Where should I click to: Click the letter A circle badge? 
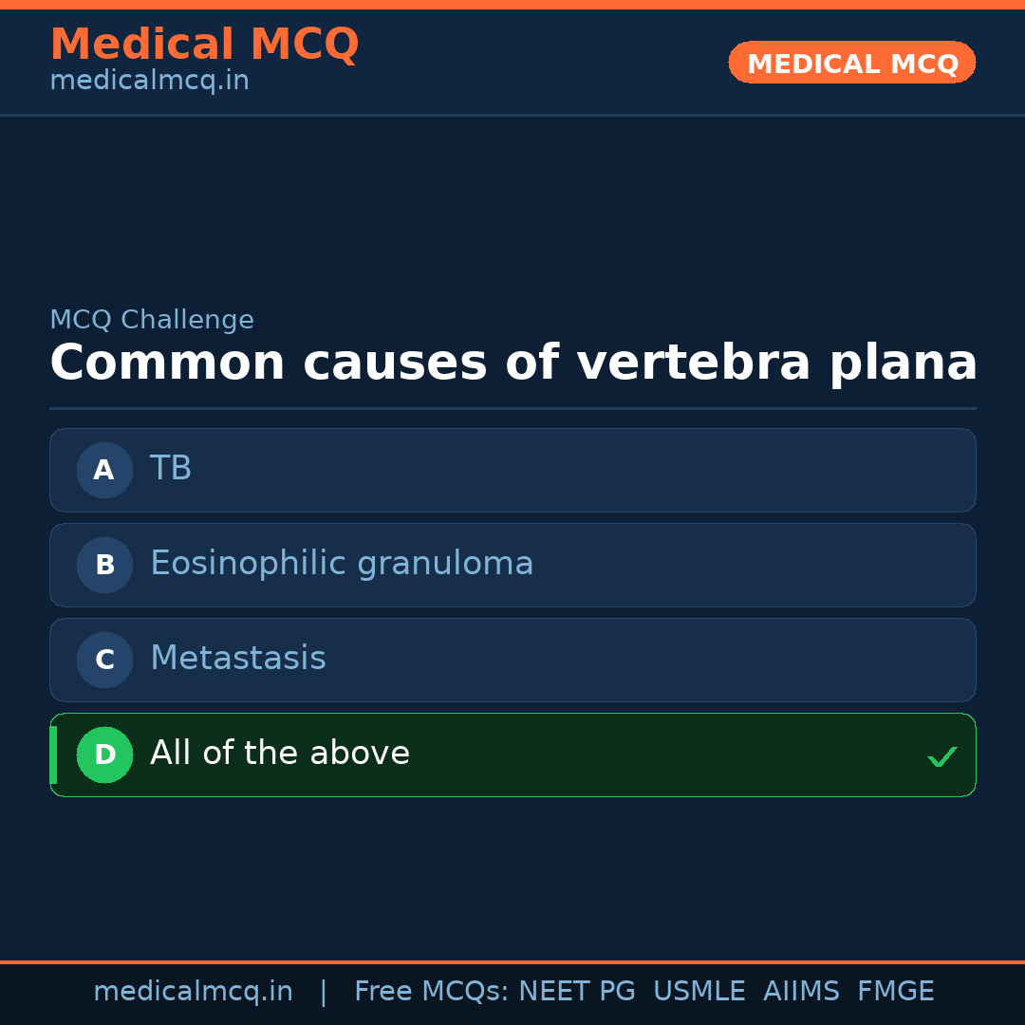[x=104, y=470]
